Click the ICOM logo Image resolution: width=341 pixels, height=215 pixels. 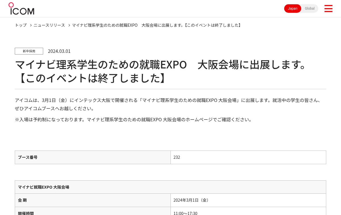21,9
